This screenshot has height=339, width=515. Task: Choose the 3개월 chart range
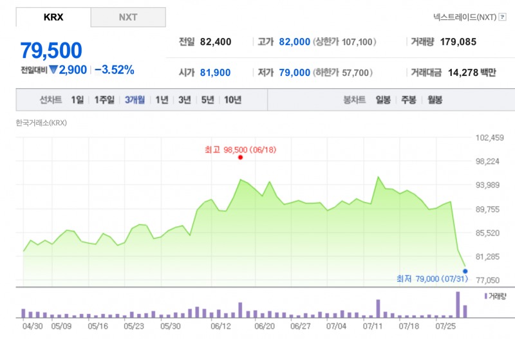(x=135, y=100)
